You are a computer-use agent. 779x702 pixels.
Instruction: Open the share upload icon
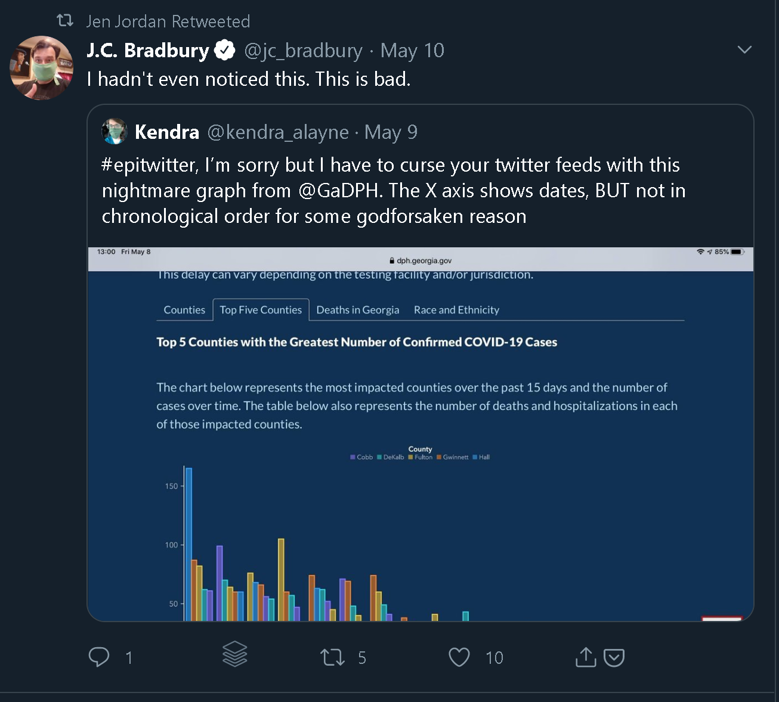pyautogui.click(x=586, y=657)
